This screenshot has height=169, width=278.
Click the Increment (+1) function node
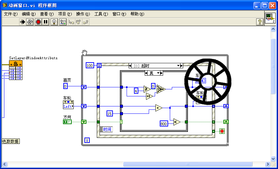pyautogui.click(x=149, y=96)
